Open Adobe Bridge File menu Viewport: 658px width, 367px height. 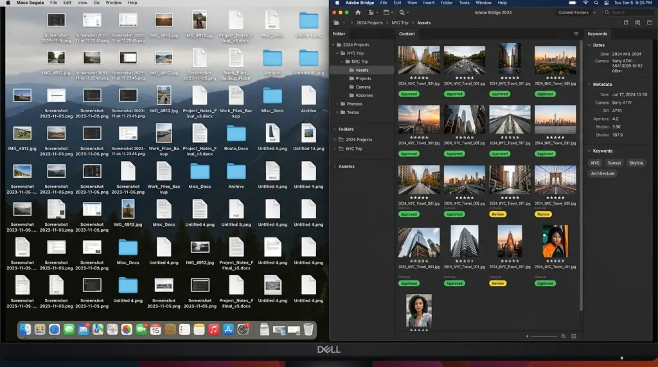point(384,3)
